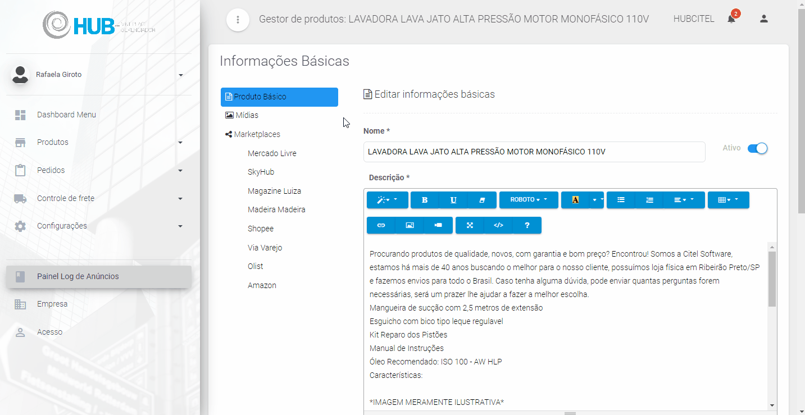Click the eraser remove-format button
This screenshot has height=415, width=805.
pos(482,200)
